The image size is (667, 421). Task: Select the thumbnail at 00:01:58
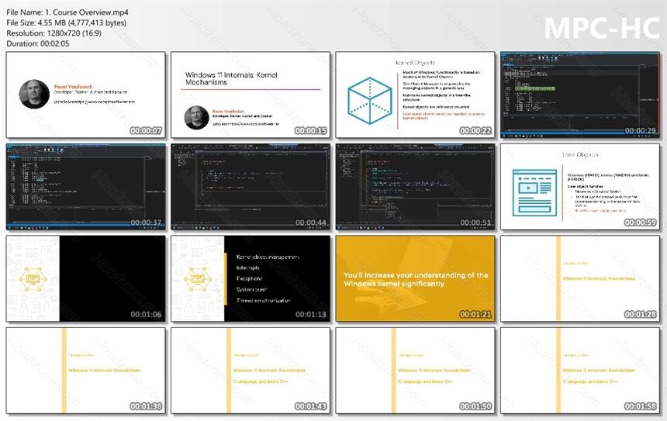pos(580,371)
